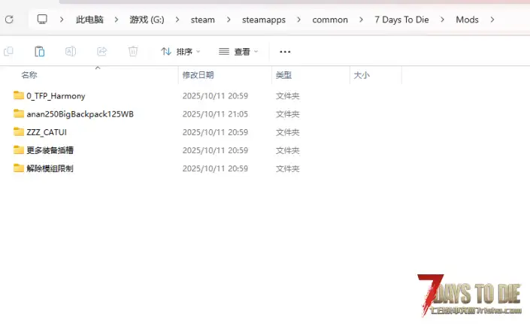The height and width of the screenshot is (326, 530).
Task: Navigate to common breadcrumb folder
Action: [x=330, y=20]
